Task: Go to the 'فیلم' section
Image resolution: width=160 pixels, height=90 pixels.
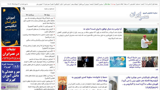Action: click(52, 4)
